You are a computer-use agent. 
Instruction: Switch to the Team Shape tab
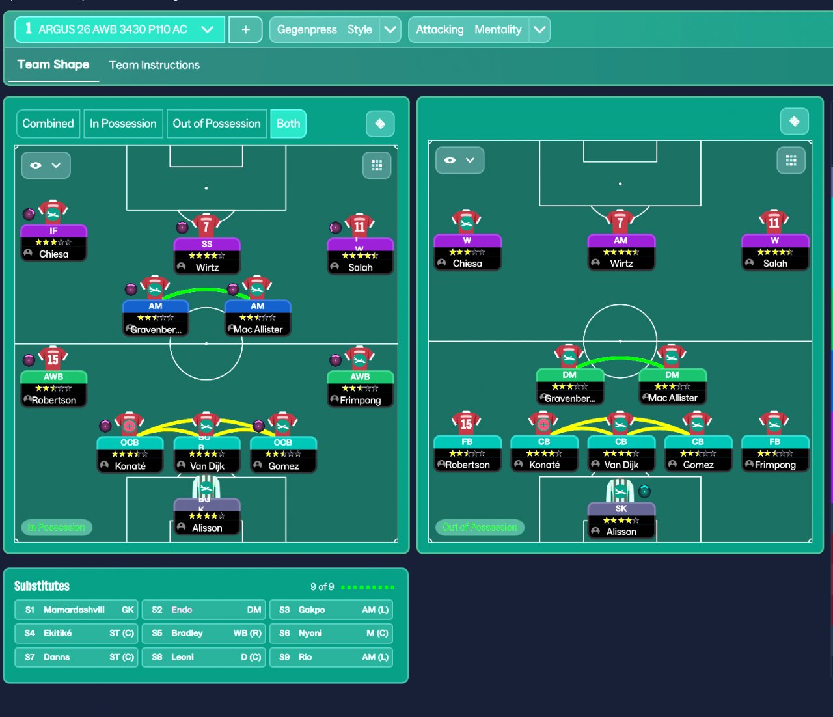click(53, 64)
